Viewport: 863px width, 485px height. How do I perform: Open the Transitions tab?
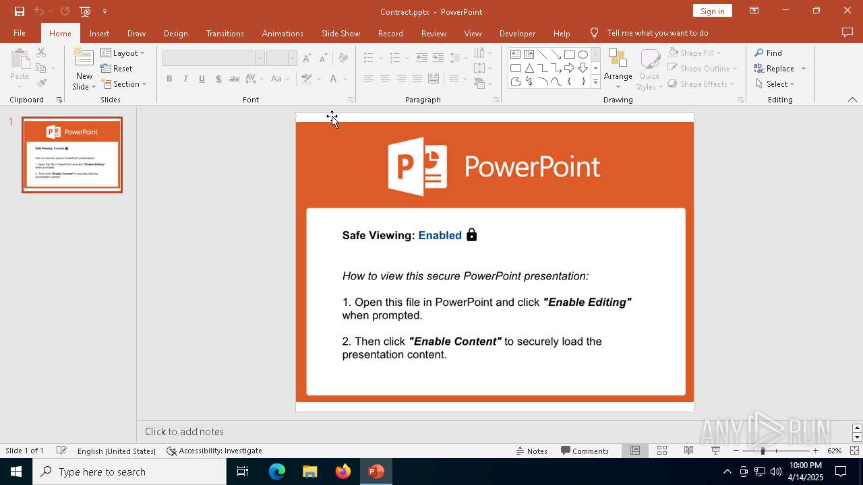pos(225,33)
